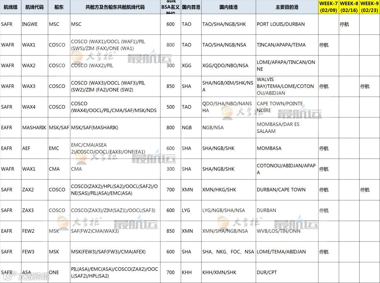Click the QDO/SHA/NBO/NANSHA ports cell
Image resolution: width=380 pixels, height=283 pixels.
tap(229, 107)
